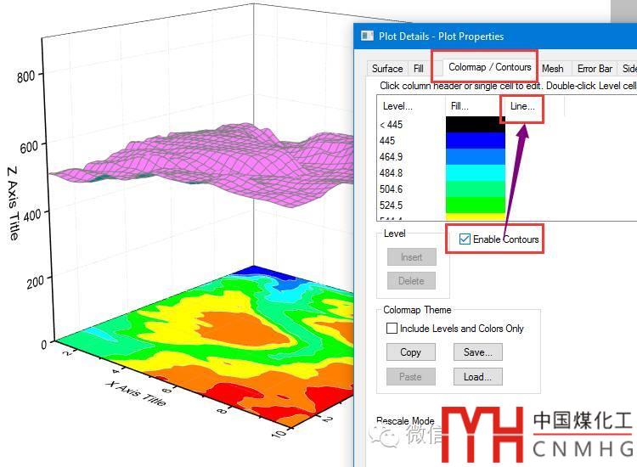The width and height of the screenshot is (637, 467).
Task: Select the Colormap / Contours tab
Action: pyautogui.click(x=489, y=67)
